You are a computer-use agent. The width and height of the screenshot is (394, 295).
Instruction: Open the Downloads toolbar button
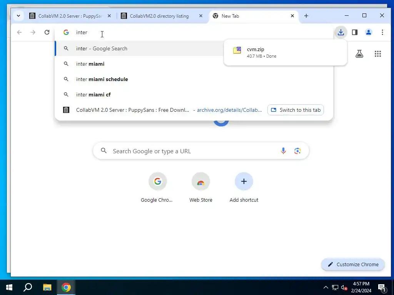[341, 32]
